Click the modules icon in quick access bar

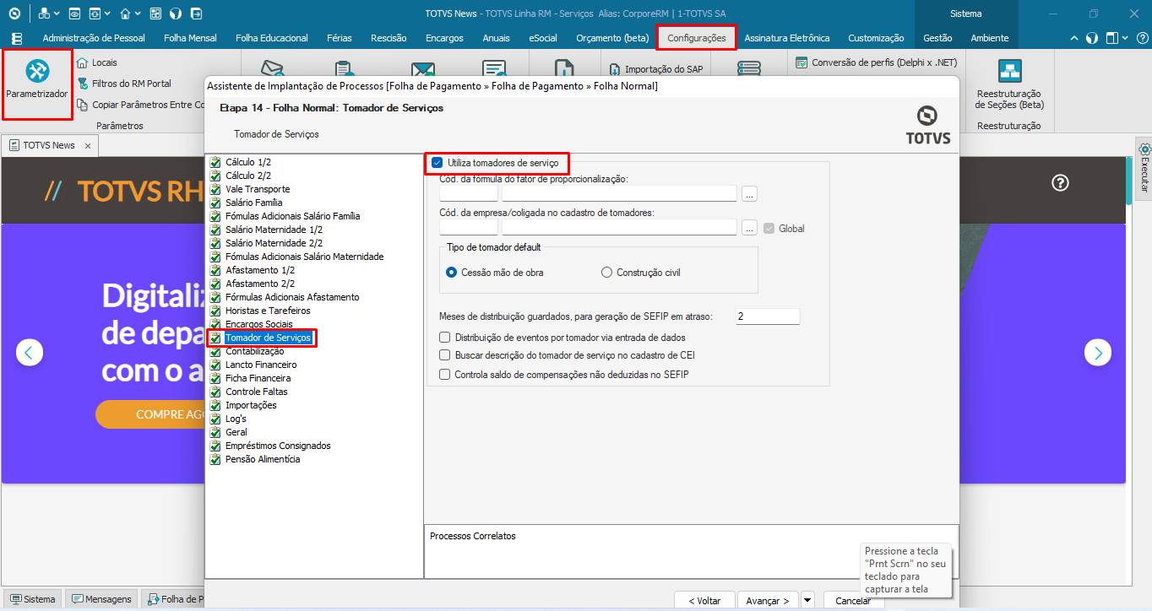point(44,14)
